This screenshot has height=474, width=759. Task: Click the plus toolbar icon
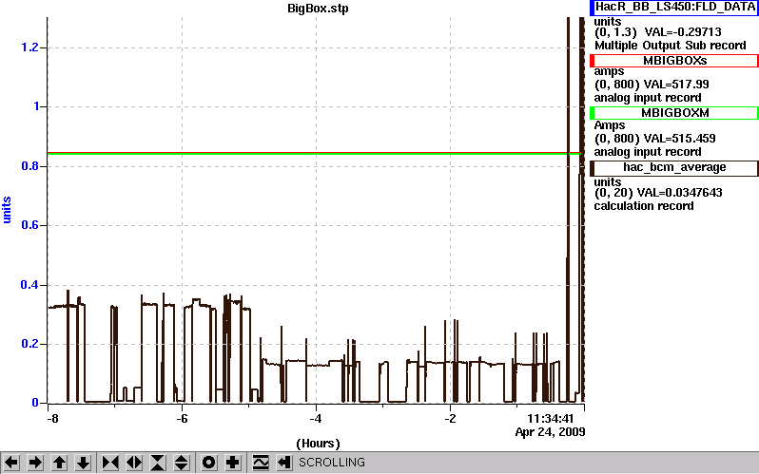pyautogui.click(x=233, y=463)
